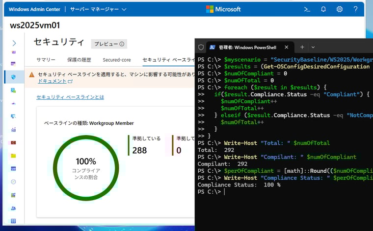Click ベースラインの種類: Workgroup Member label
The height and width of the screenshot is (231, 373).
point(89,123)
